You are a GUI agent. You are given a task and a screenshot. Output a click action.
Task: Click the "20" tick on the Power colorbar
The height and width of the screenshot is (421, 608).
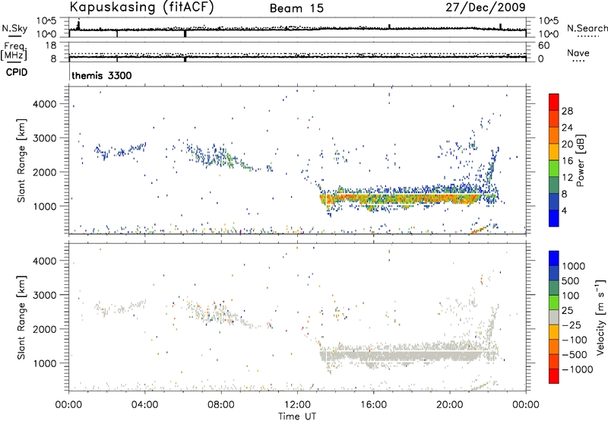pyautogui.click(x=567, y=144)
